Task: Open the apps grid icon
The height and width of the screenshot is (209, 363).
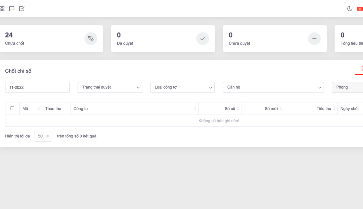Action: [2, 9]
